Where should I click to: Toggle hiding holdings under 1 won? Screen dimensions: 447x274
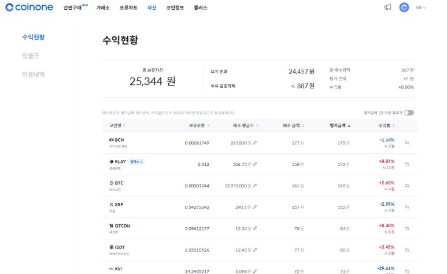coord(408,113)
